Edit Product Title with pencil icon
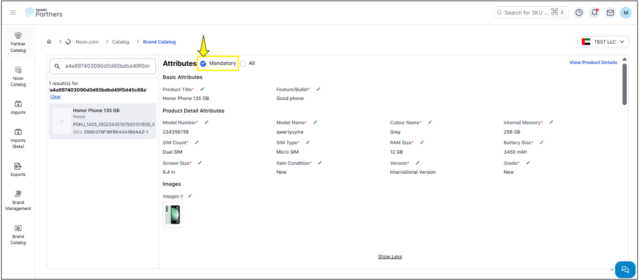 202,89
